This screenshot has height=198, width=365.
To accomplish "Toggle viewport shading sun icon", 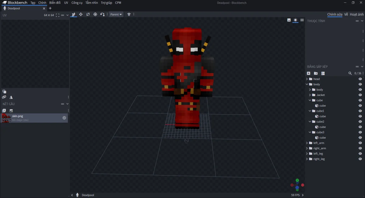I will pyautogui.click(x=295, y=20).
